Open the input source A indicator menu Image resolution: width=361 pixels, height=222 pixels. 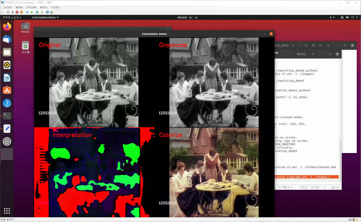[332, 17]
